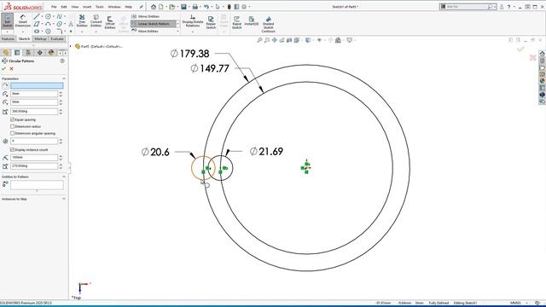The width and height of the screenshot is (546, 307).
Task: Click Repair Sketch tool
Action: [x=211, y=22]
